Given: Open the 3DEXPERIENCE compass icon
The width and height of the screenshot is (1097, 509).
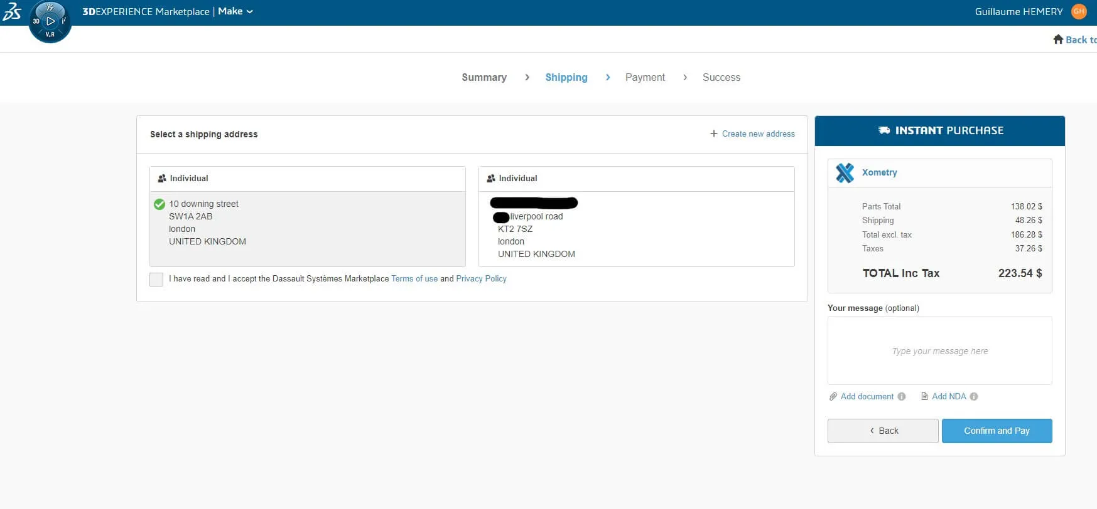Looking at the screenshot, I should coord(50,21).
